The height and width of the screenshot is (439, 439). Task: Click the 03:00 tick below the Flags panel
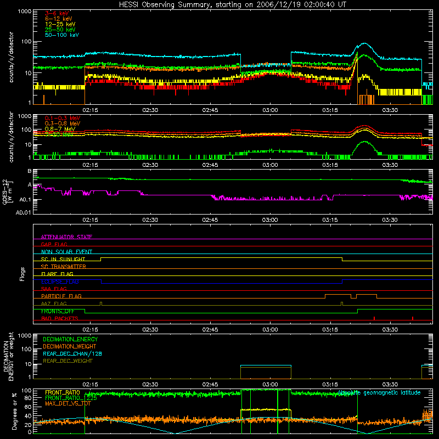point(270,330)
